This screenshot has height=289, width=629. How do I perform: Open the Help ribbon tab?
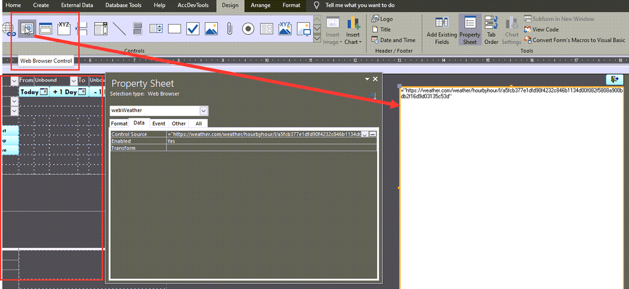[x=159, y=5]
